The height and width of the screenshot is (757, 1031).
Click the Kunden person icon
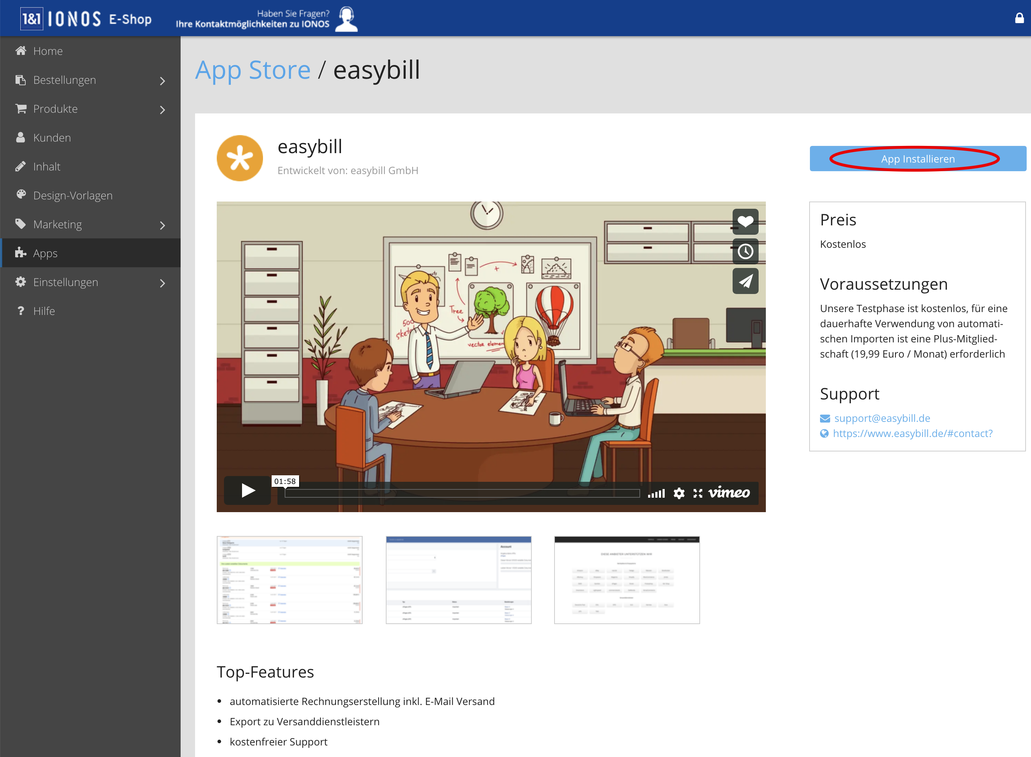click(x=21, y=138)
